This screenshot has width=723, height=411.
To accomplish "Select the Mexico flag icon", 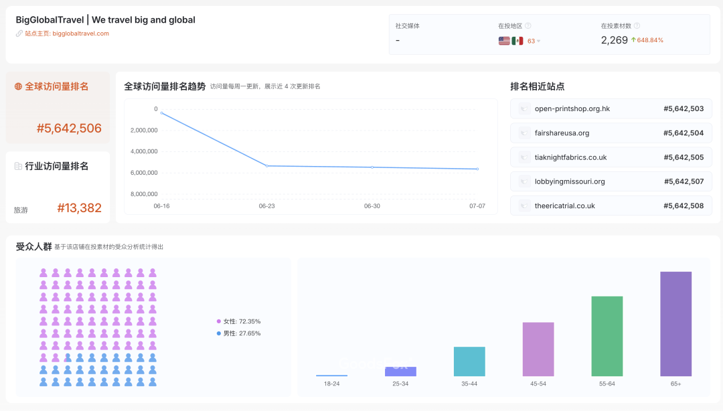I will (517, 40).
